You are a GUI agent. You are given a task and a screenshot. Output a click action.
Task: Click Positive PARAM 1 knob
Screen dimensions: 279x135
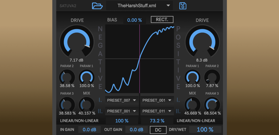tap(193, 77)
